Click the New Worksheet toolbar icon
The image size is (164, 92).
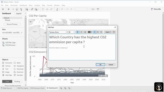coord(27,9)
